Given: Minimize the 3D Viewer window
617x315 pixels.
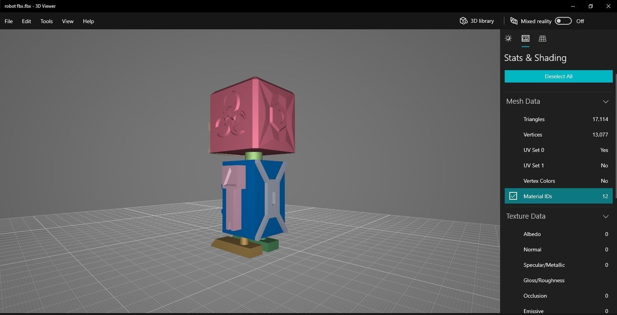Looking at the screenshot, I should click(x=573, y=6).
